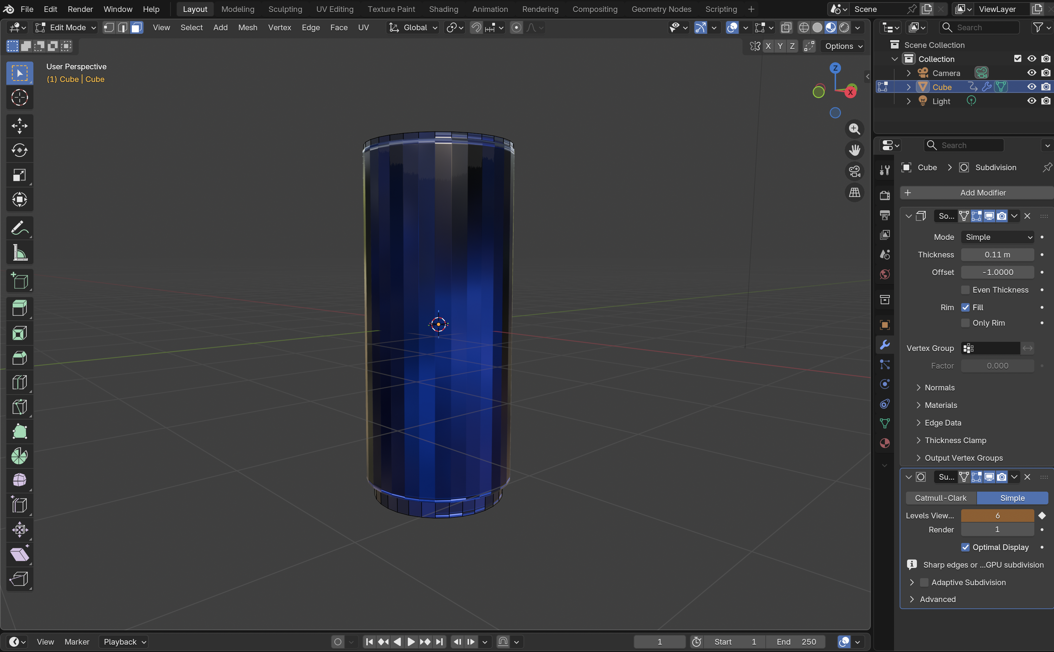The image size is (1054, 652).
Task: Select the Move tool in toolbar
Action: pyautogui.click(x=19, y=126)
